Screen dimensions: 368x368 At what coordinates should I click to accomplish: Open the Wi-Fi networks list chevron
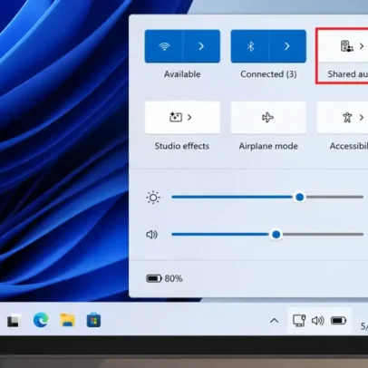(201, 46)
